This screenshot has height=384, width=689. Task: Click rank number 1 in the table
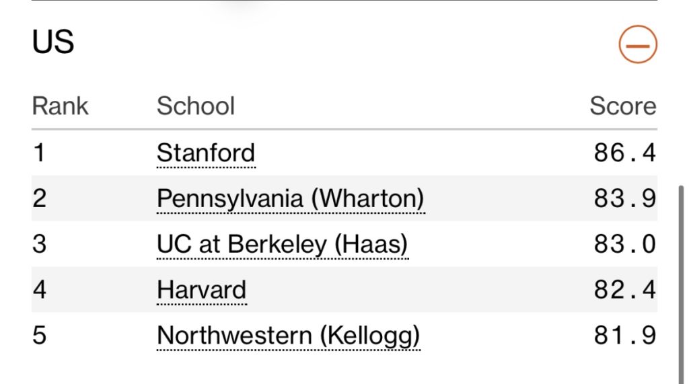(39, 153)
